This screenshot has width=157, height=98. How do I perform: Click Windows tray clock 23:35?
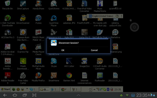(x=118, y=89)
